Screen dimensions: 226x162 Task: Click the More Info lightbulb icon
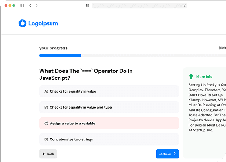191,76
